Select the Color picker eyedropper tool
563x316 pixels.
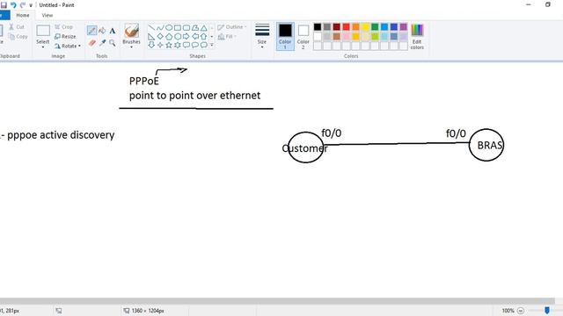pos(102,43)
